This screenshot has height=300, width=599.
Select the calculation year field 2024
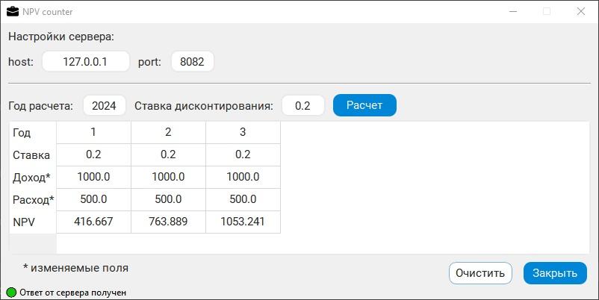tap(105, 105)
